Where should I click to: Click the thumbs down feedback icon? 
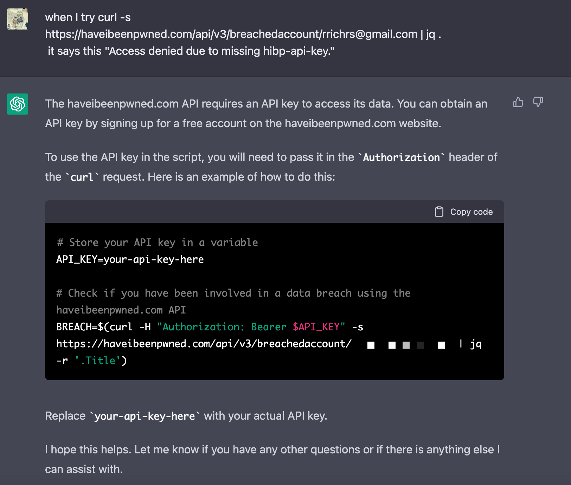538,102
